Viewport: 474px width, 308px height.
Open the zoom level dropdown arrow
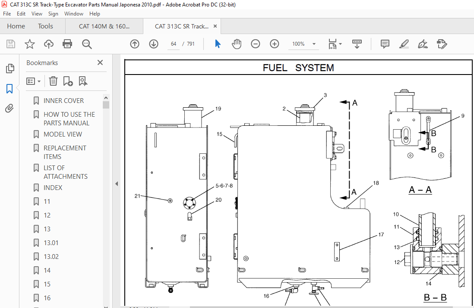[x=314, y=44]
